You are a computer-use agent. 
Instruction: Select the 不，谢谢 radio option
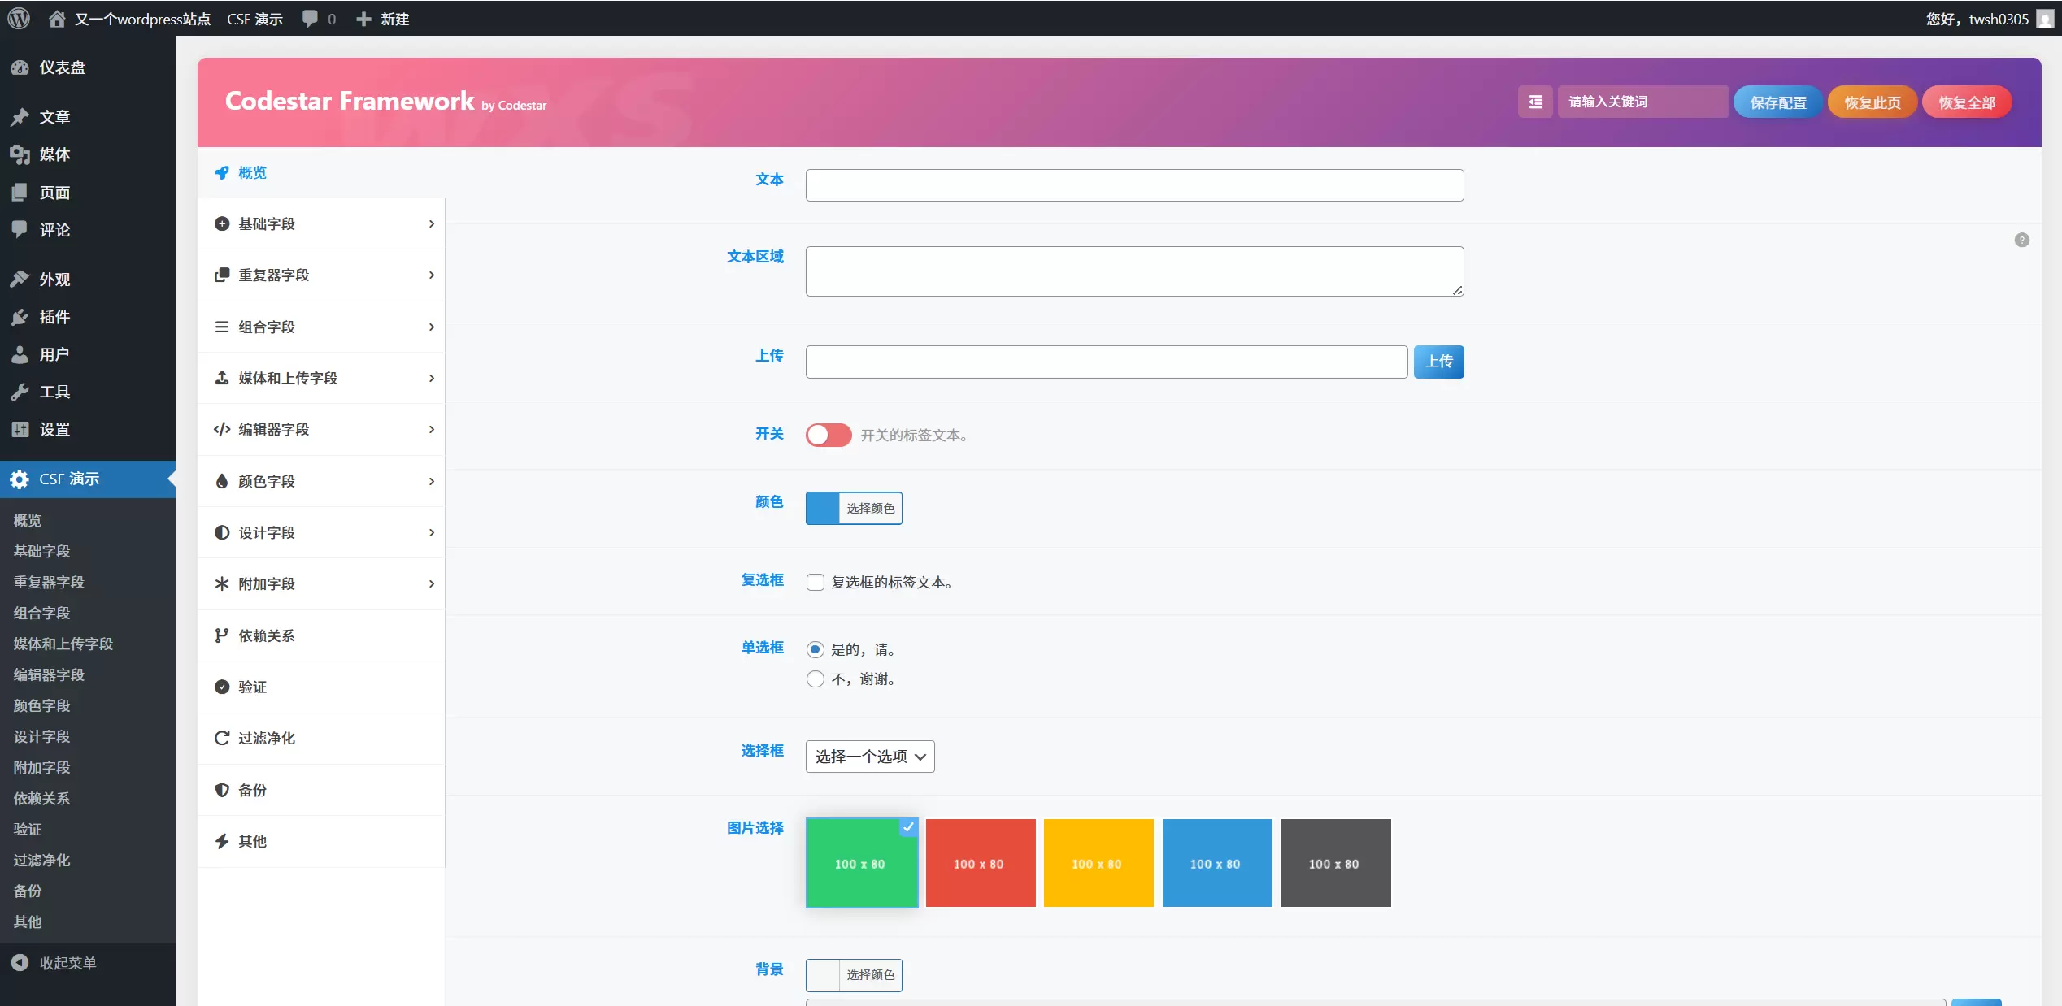coord(816,679)
